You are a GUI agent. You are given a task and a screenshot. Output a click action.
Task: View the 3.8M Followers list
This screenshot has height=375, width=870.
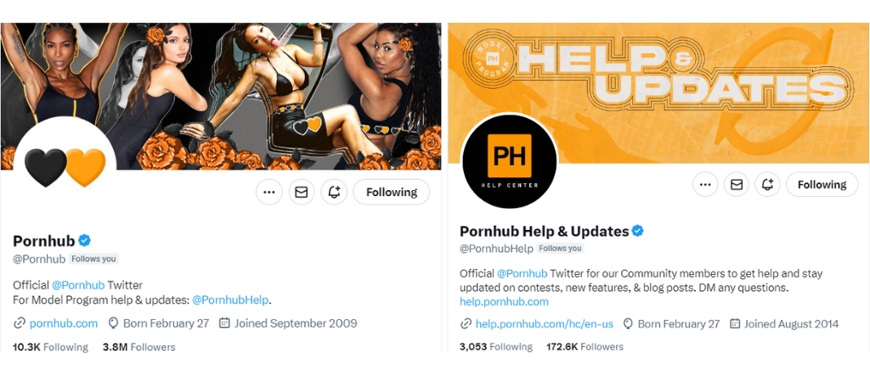coord(138,347)
